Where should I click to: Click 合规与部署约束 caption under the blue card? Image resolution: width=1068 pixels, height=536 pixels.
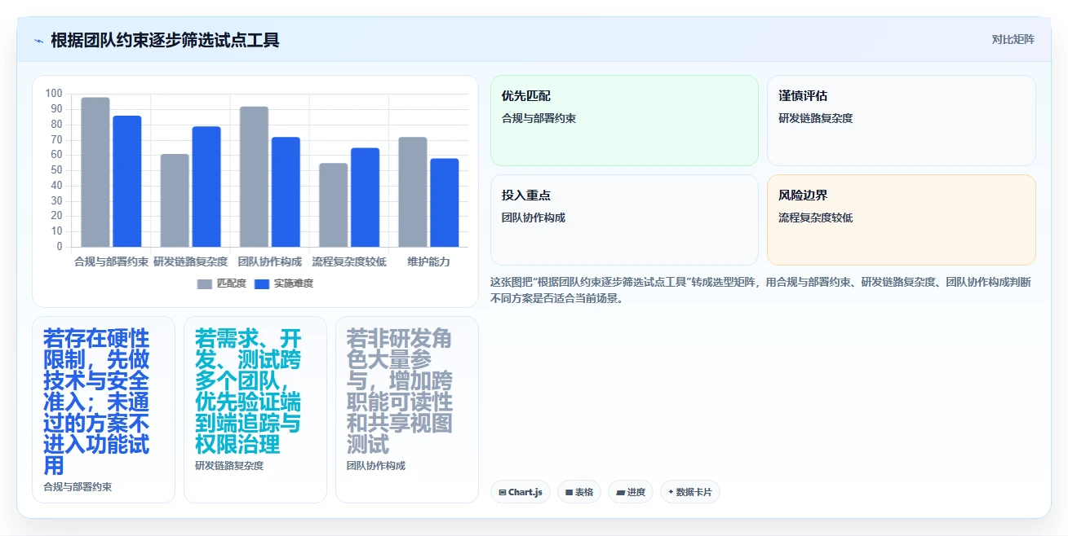click(78, 486)
